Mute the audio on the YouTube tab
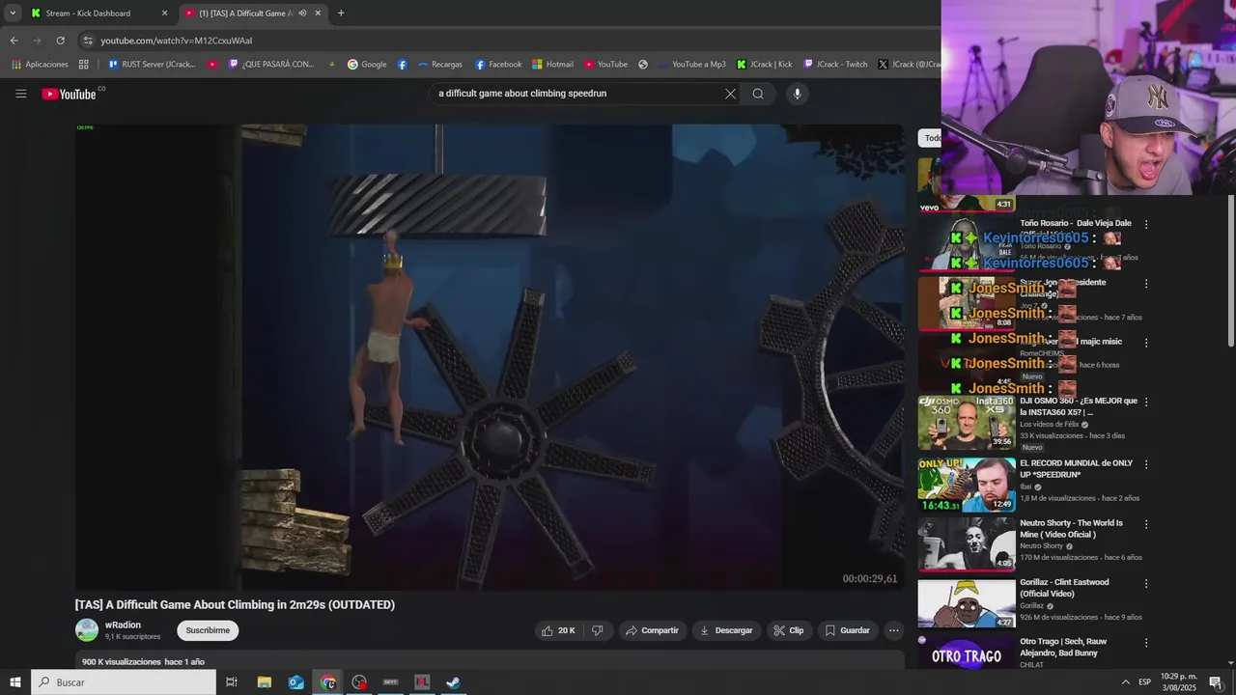The image size is (1236, 695). click(x=302, y=14)
